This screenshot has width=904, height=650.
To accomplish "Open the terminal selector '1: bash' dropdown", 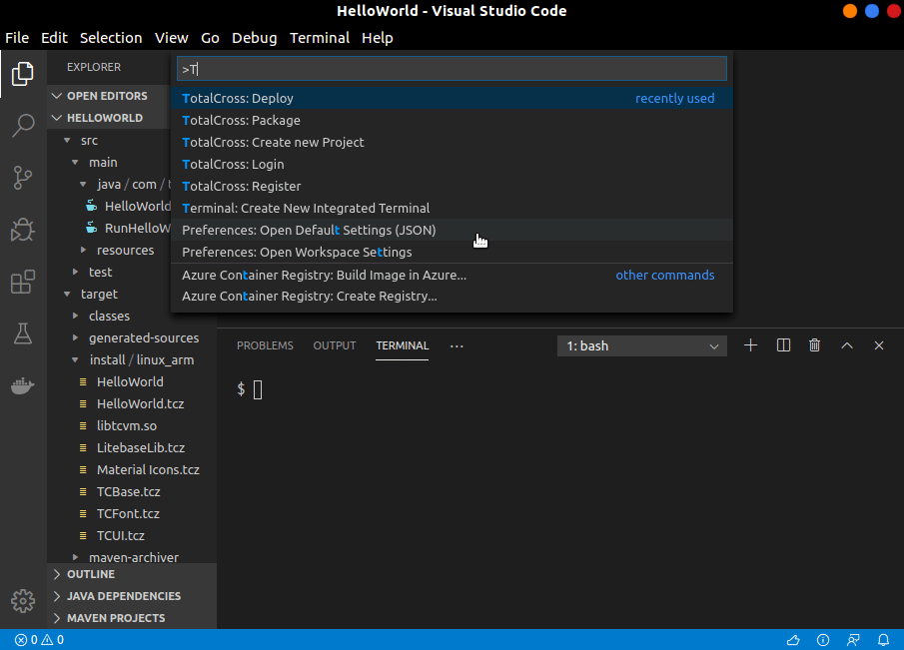I will [x=641, y=345].
